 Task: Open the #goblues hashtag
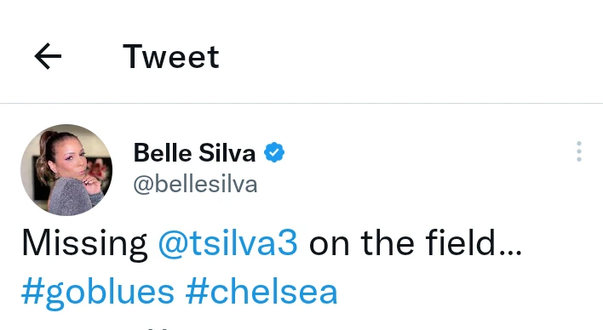point(98,292)
